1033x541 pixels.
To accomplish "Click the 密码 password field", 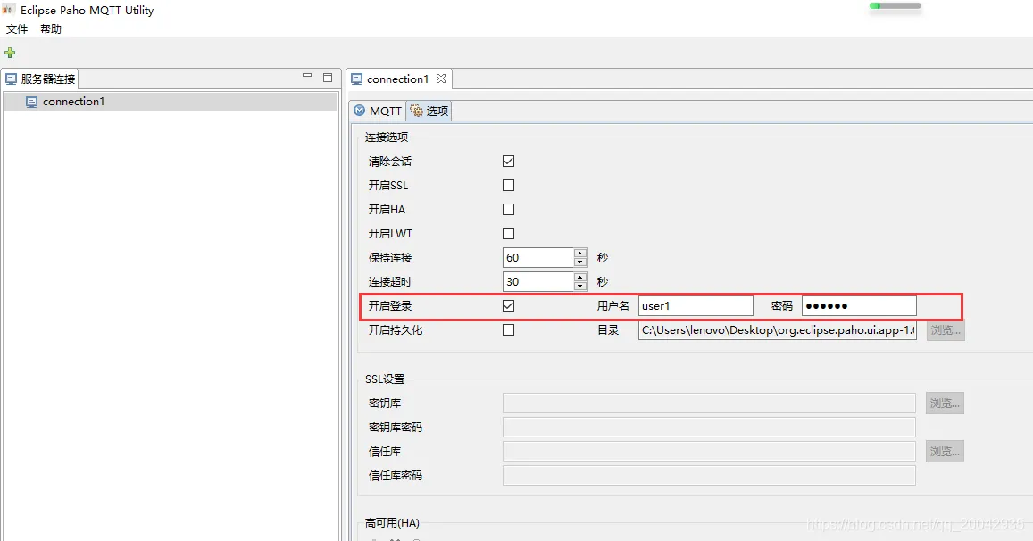I will 859,305.
